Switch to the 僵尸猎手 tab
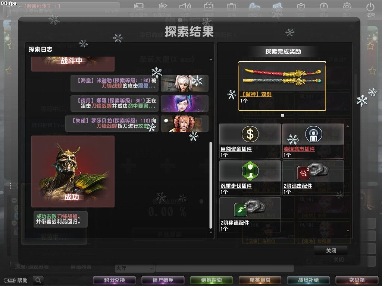 coord(163,280)
